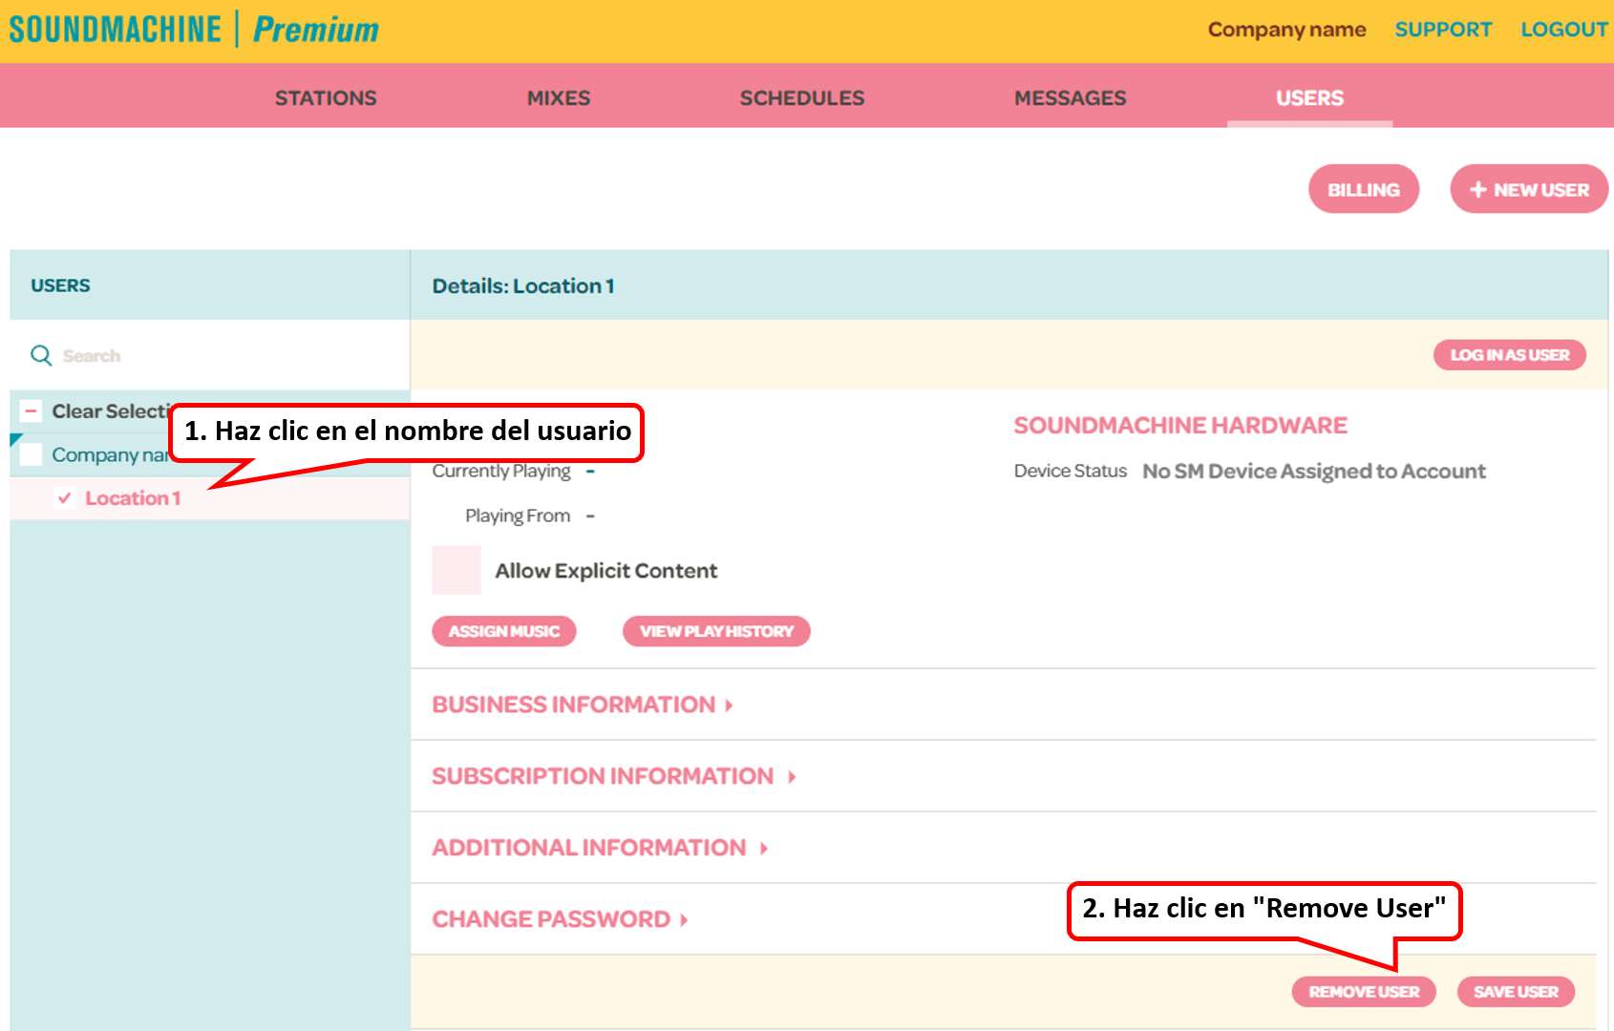Click the search magnifier icon
Viewport: 1614px width, 1031px height.
coord(41,356)
